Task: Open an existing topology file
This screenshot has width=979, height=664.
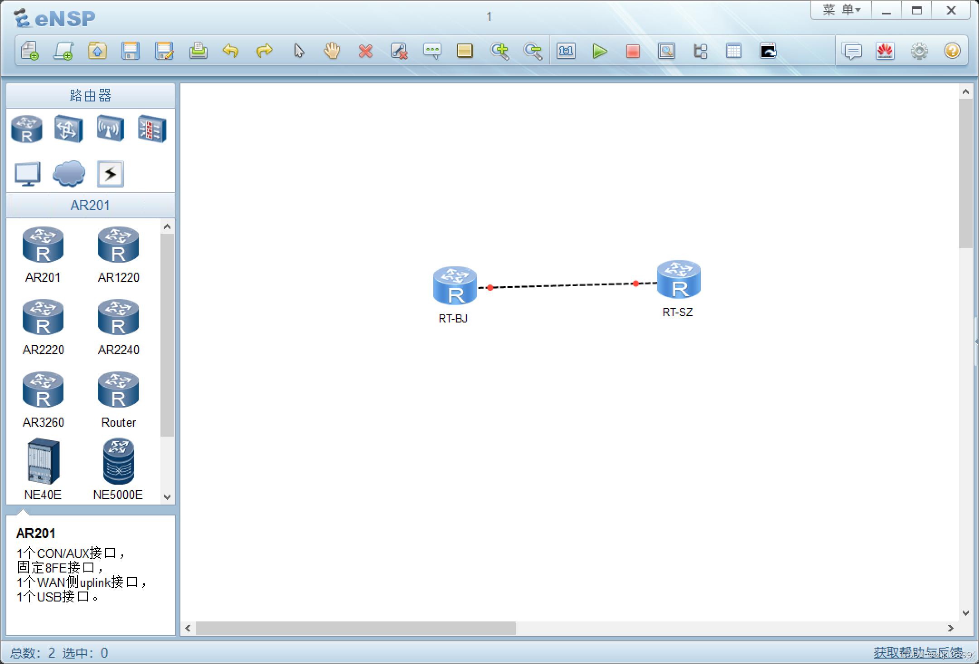Action: click(x=97, y=51)
